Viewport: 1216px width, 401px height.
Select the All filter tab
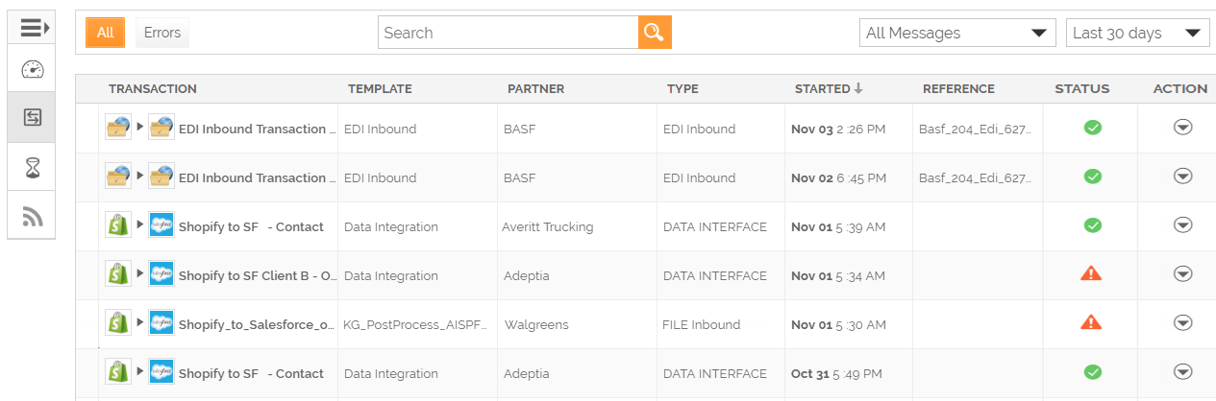[x=105, y=33]
